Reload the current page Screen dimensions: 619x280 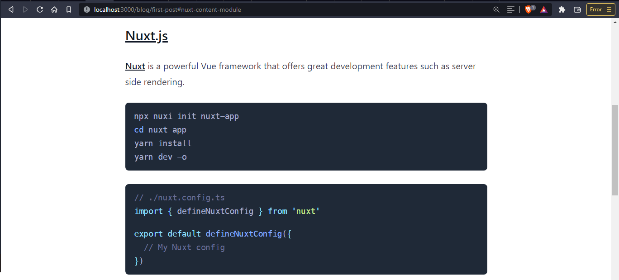point(40,9)
